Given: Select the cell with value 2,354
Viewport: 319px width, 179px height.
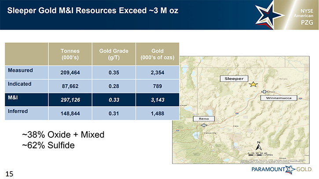Looking at the screenshot, I should click(158, 72).
